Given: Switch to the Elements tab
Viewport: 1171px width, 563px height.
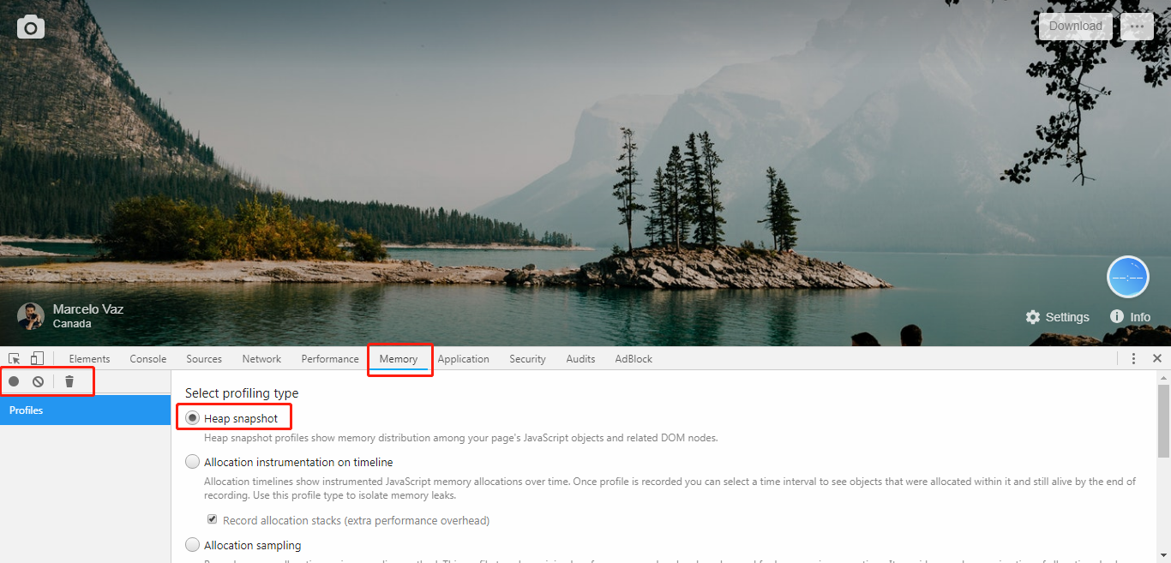Looking at the screenshot, I should click(x=89, y=359).
